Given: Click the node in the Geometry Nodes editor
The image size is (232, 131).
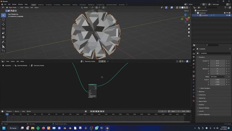Looking at the screenshot, I should point(92,91).
